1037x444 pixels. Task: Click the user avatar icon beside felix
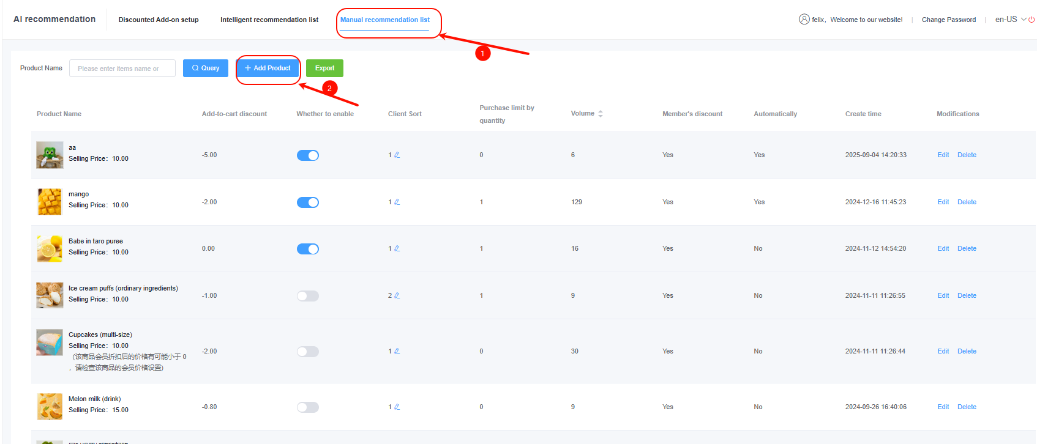(x=804, y=20)
